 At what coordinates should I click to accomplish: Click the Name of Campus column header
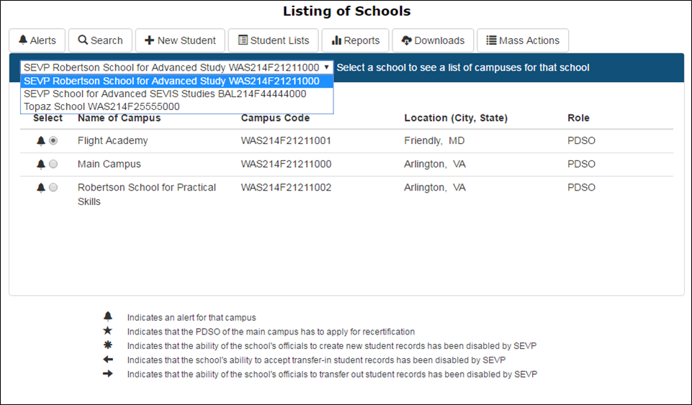click(x=119, y=118)
